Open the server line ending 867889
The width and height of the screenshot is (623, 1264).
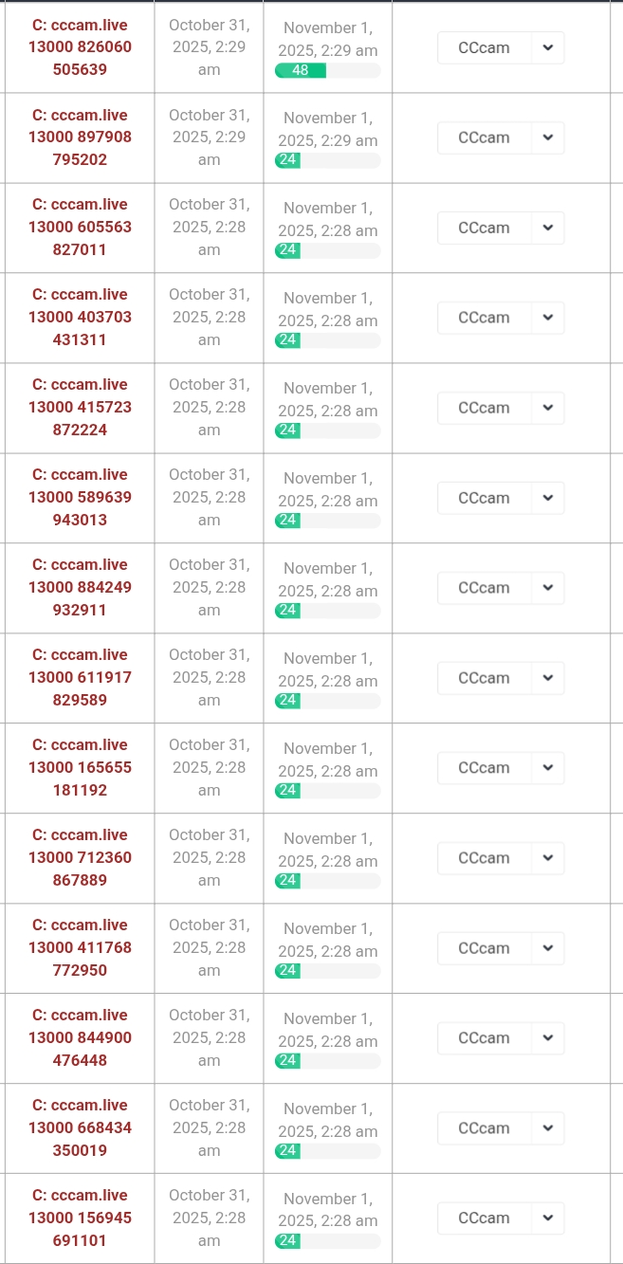coord(79,857)
